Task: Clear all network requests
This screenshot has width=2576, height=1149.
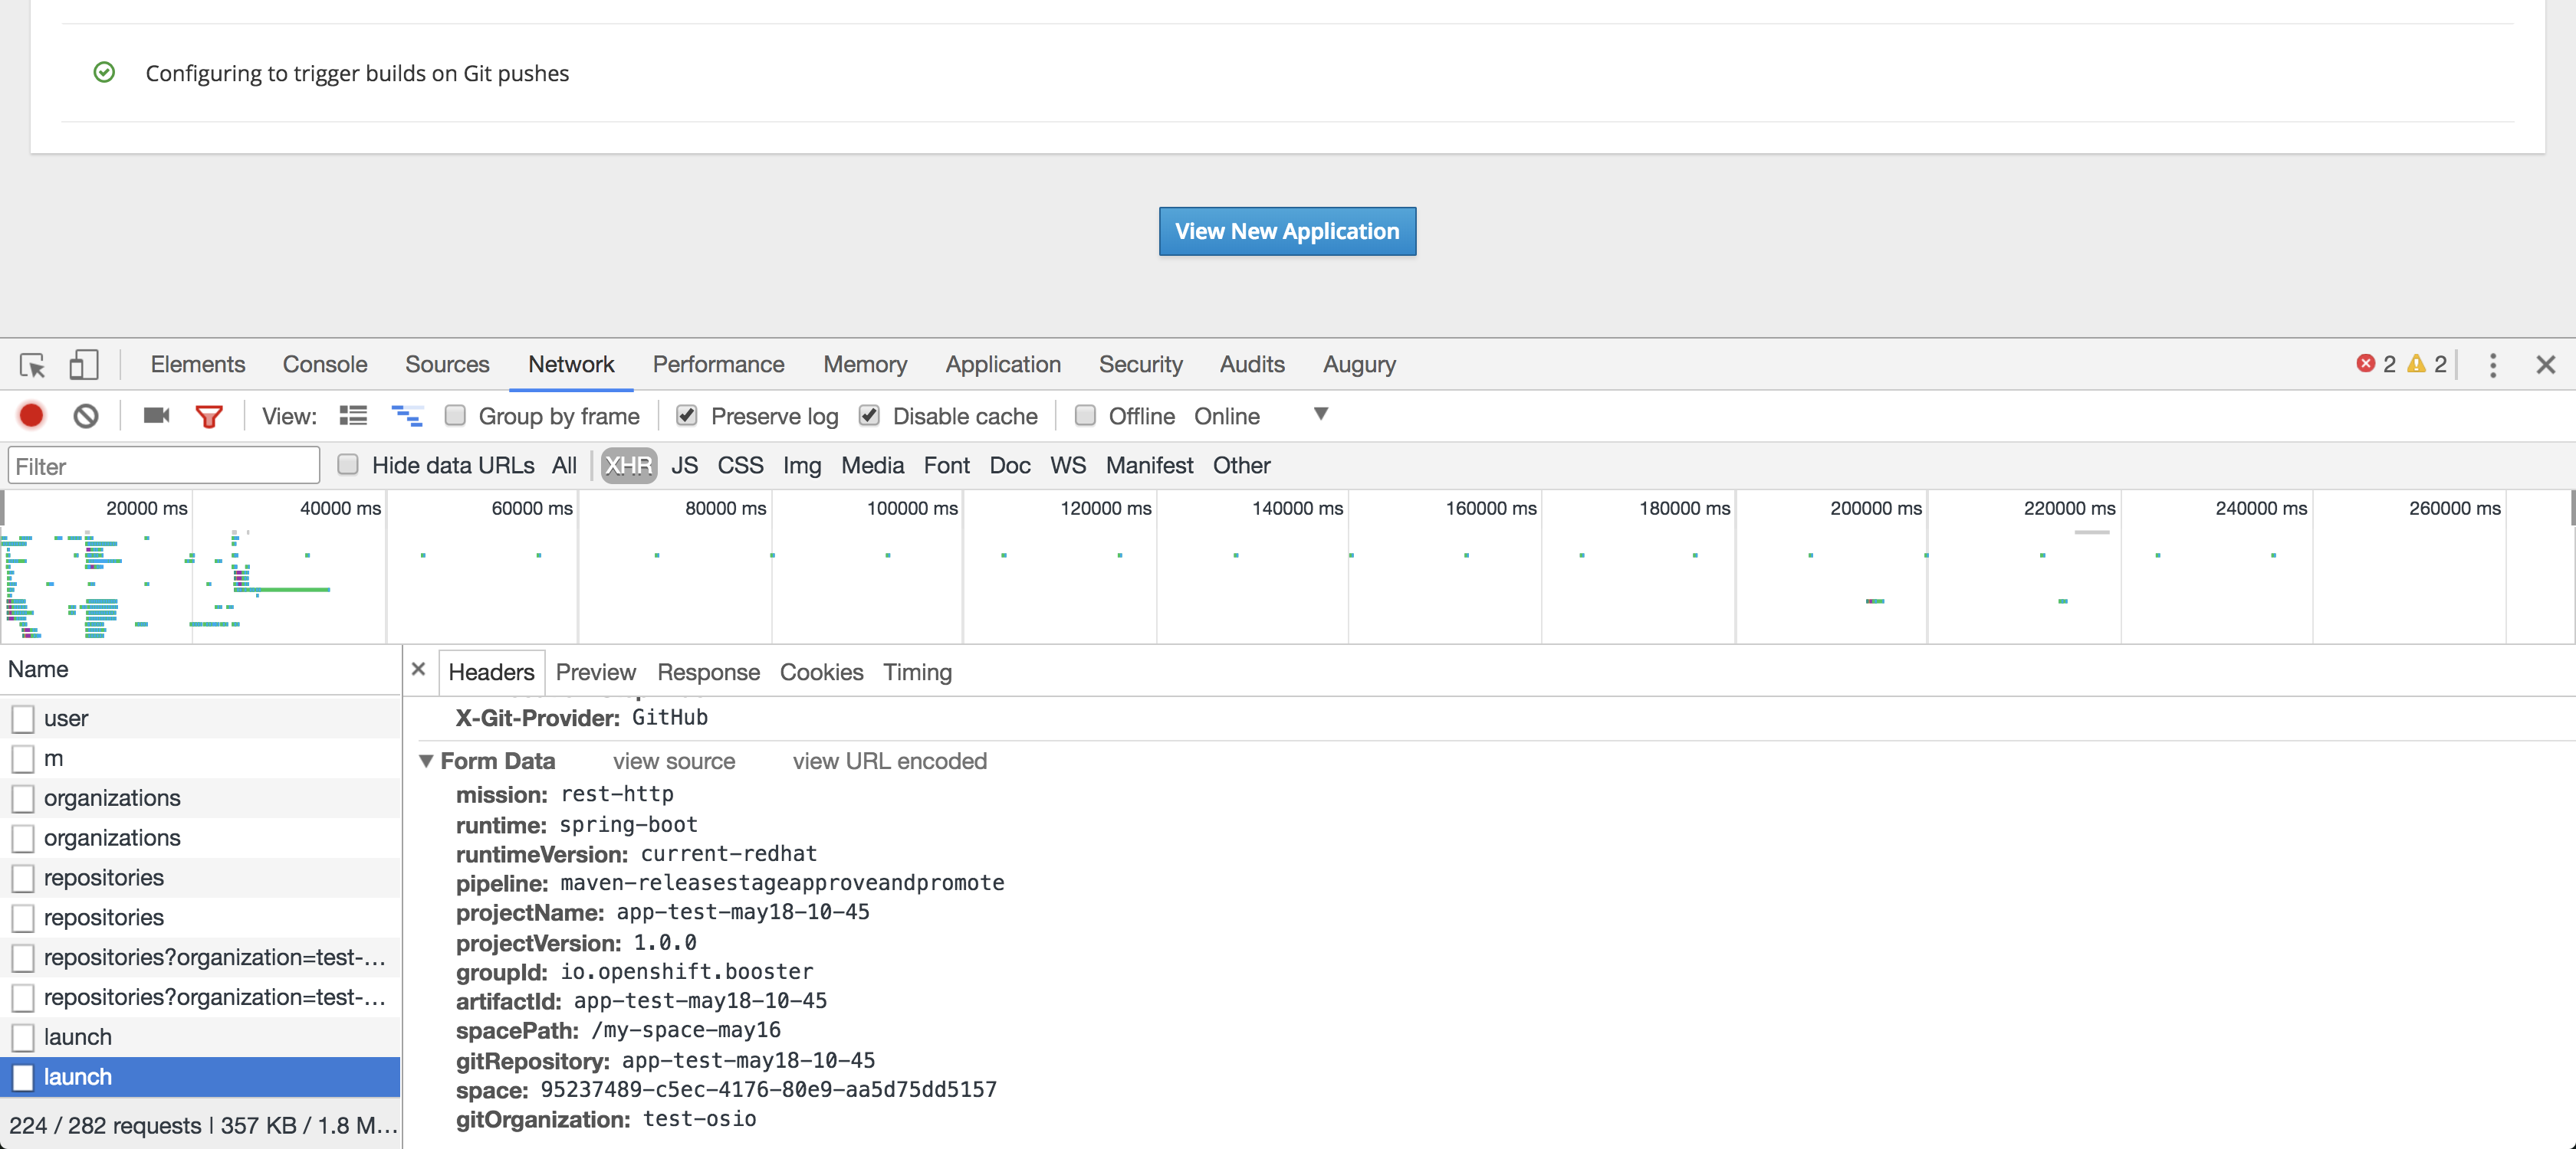Action: point(85,416)
